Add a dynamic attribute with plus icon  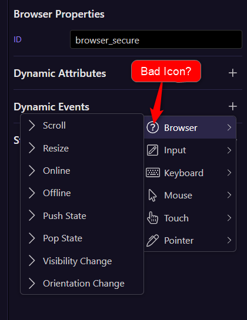pos(233,73)
